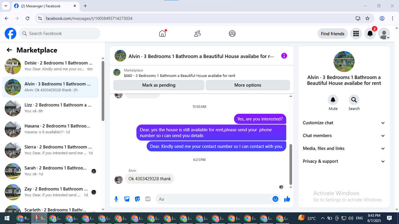
Task: Click the install app icon in address bar
Action: click(358, 18)
